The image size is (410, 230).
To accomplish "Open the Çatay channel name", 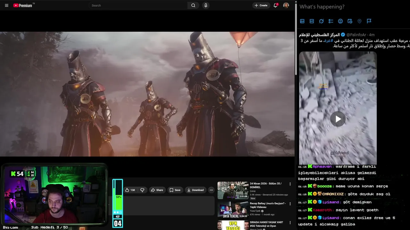I will click(x=253, y=191).
